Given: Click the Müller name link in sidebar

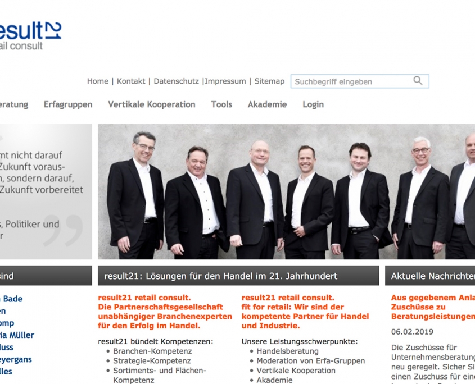Looking at the screenshot, I should tap(17, 335).
